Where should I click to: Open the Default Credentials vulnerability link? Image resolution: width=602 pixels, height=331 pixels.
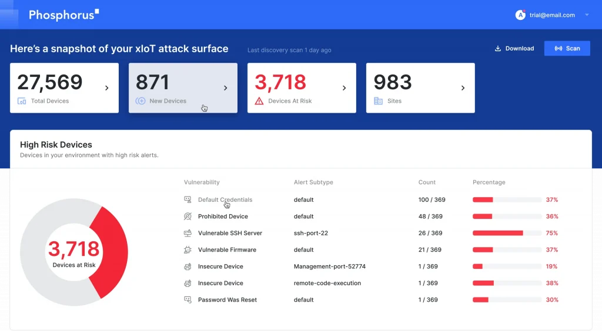click(225, 200)
